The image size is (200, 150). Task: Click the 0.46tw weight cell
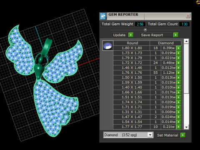(169, 63)
